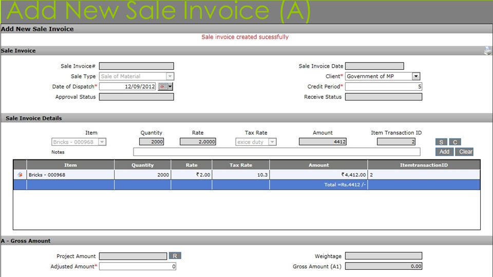Click the ₹2.00 rate cell in grid
This screenshot has width=493, height=277.
192,174
